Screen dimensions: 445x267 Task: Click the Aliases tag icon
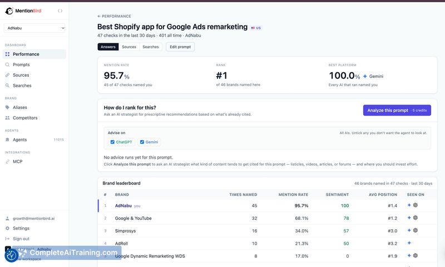[7, 107]
